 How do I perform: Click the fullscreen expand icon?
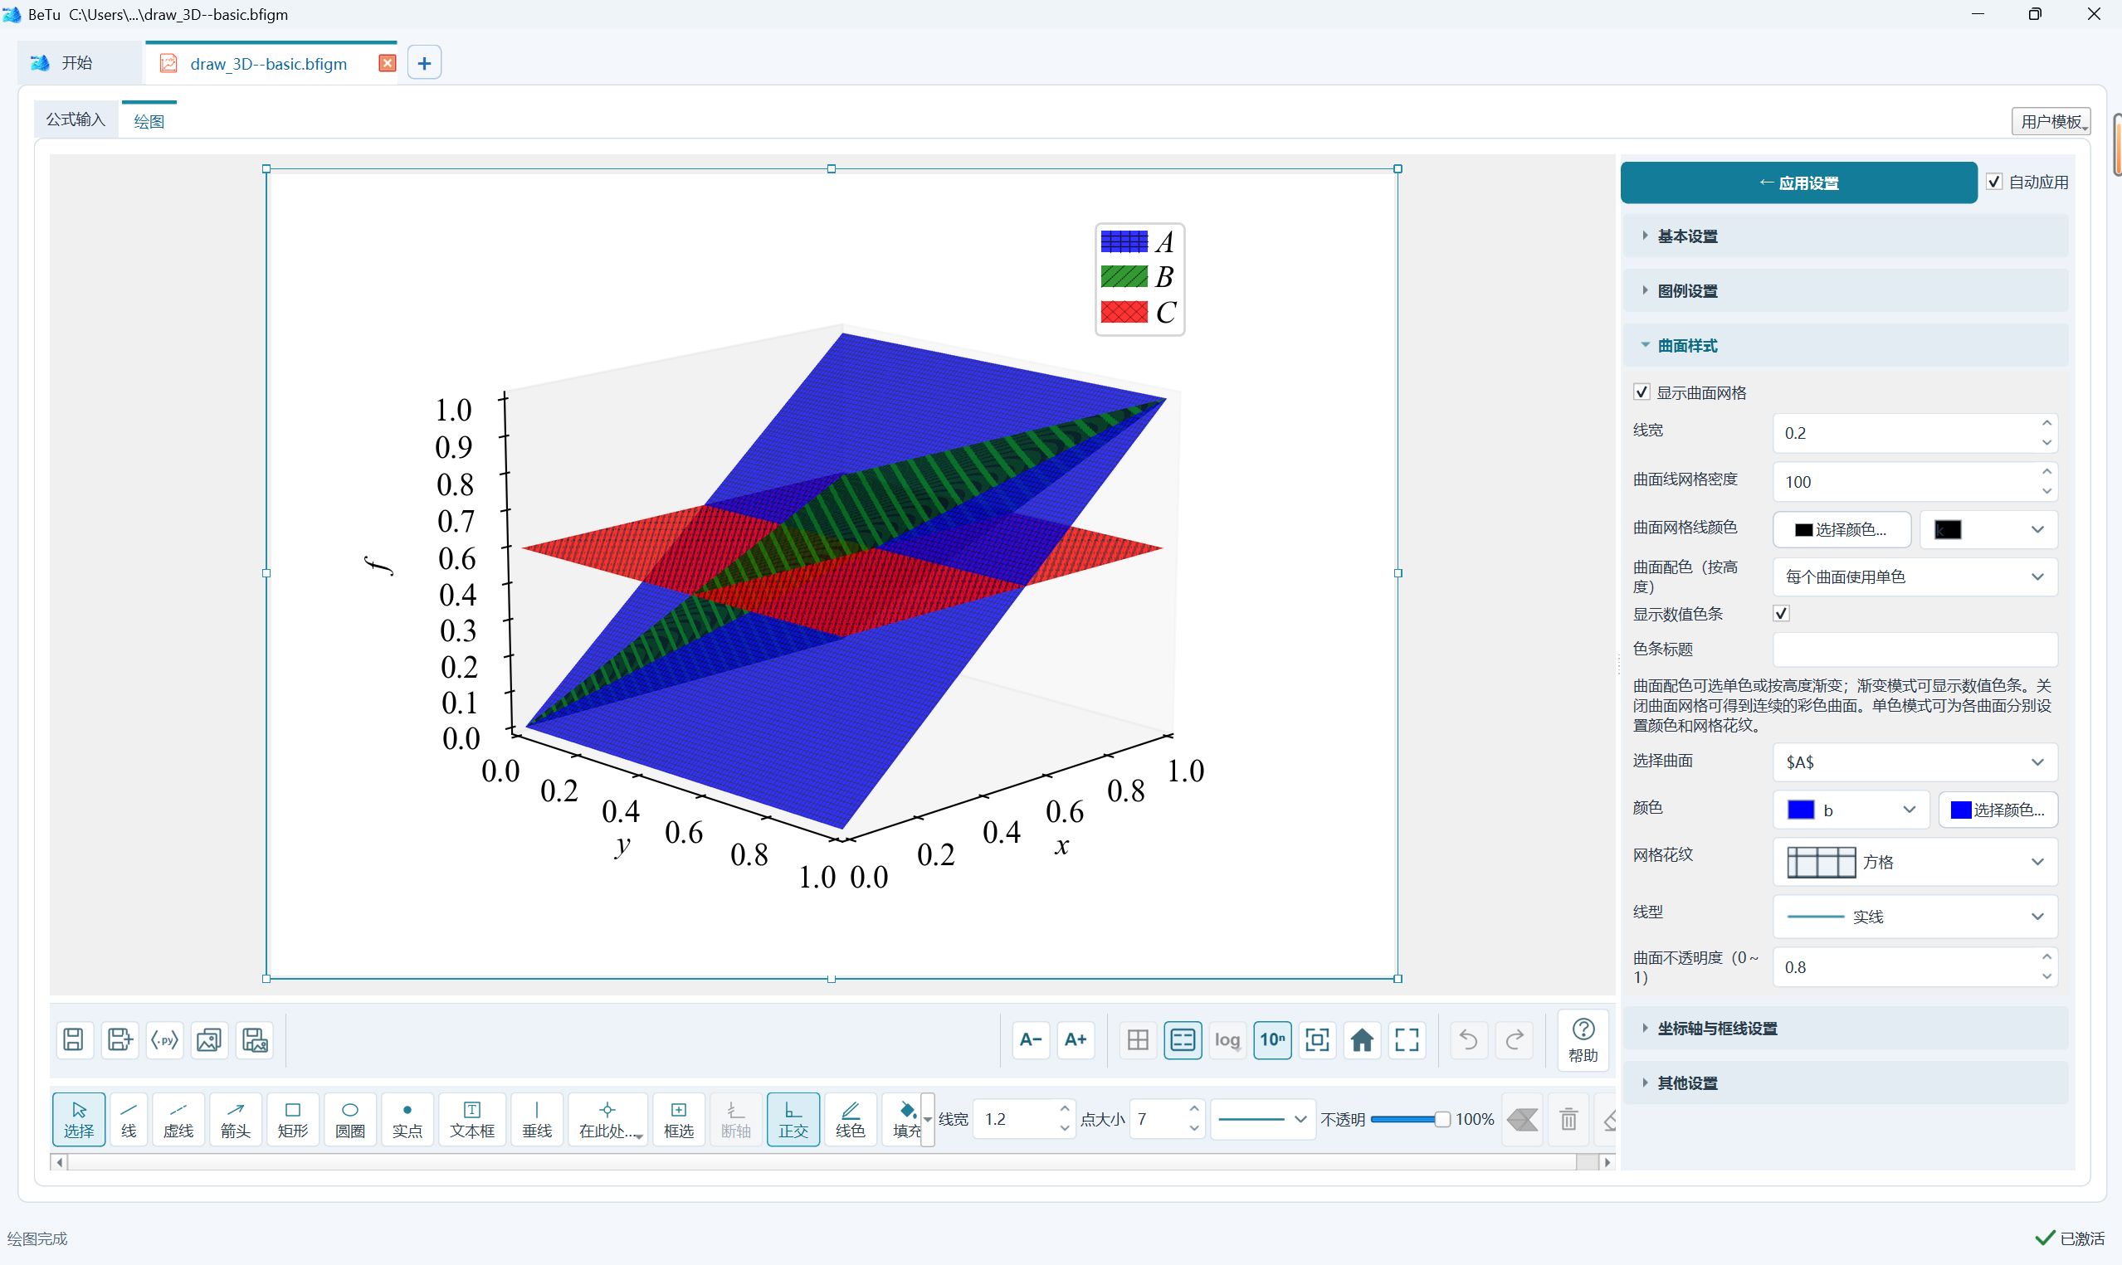[x=1407, y=1040]
